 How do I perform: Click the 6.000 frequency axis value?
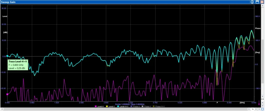click(x=254, y=103)
